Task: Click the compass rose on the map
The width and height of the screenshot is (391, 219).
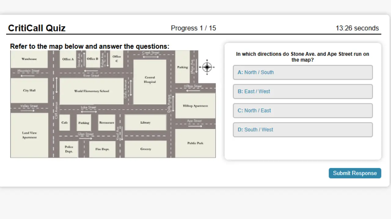Action: (207, 67)
